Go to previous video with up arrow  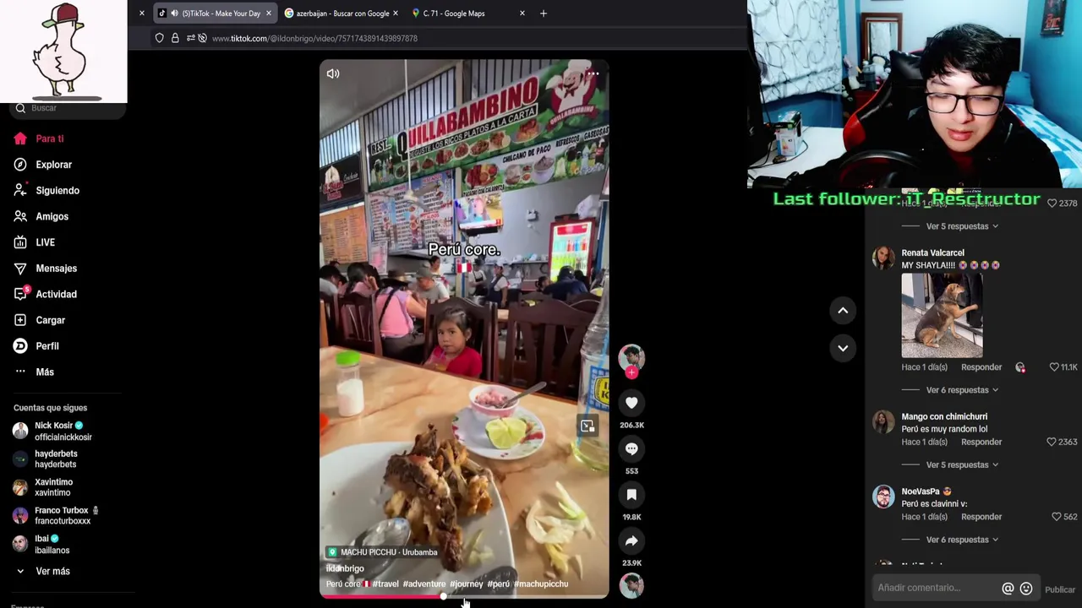point(843,311)
